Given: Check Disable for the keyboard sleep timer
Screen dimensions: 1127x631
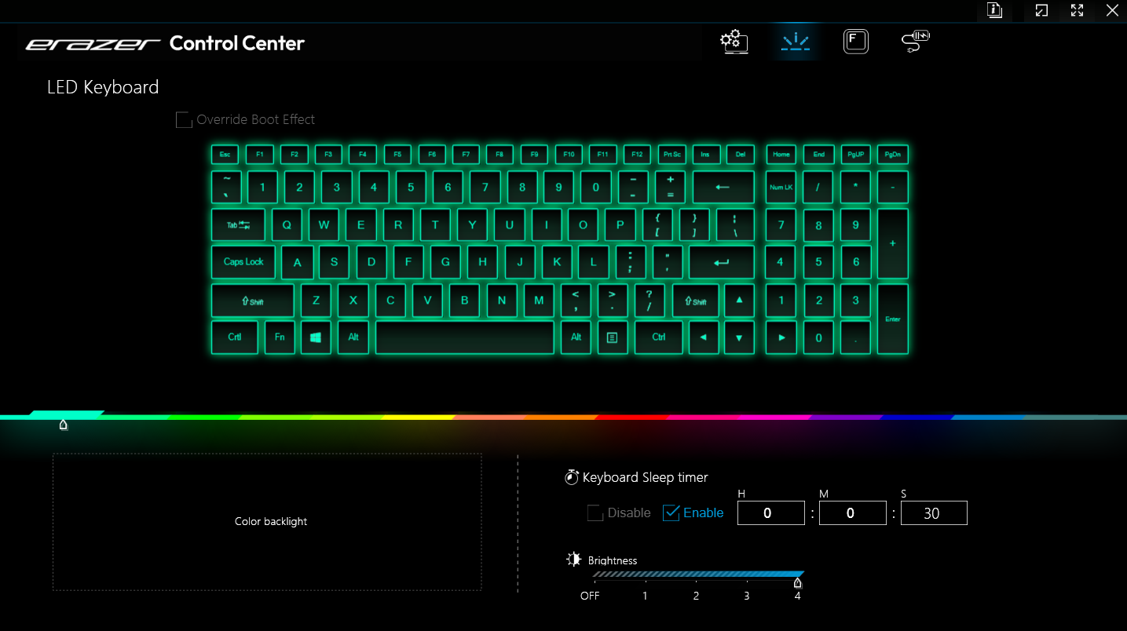Looking at the screenshot, I should tap(595, 512).
